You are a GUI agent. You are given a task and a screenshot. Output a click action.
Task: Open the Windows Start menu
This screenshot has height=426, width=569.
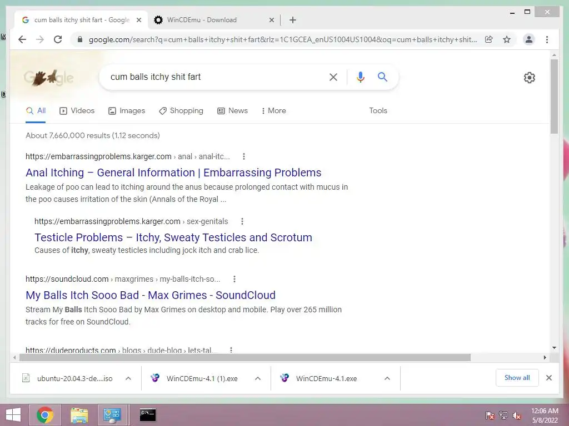[x=13, y=415]
